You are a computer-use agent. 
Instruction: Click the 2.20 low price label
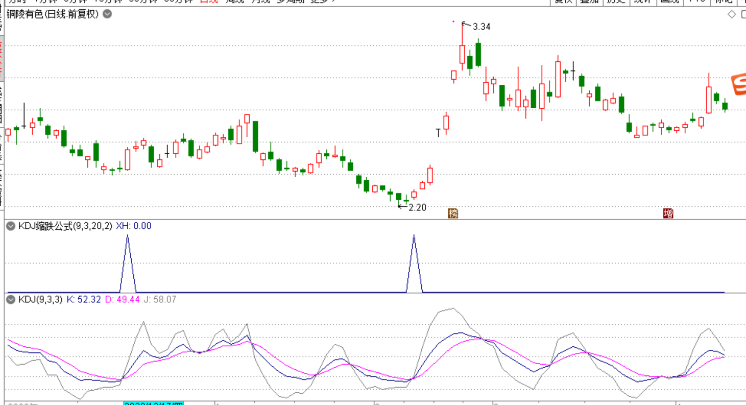click(417, 207)
